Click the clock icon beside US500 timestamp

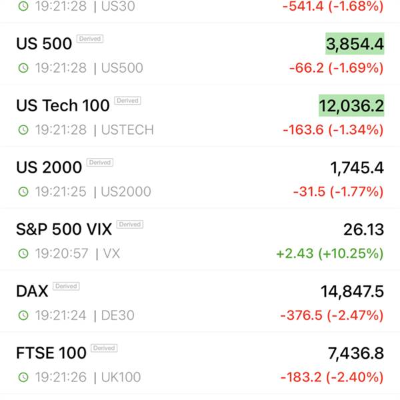[23, 68]
